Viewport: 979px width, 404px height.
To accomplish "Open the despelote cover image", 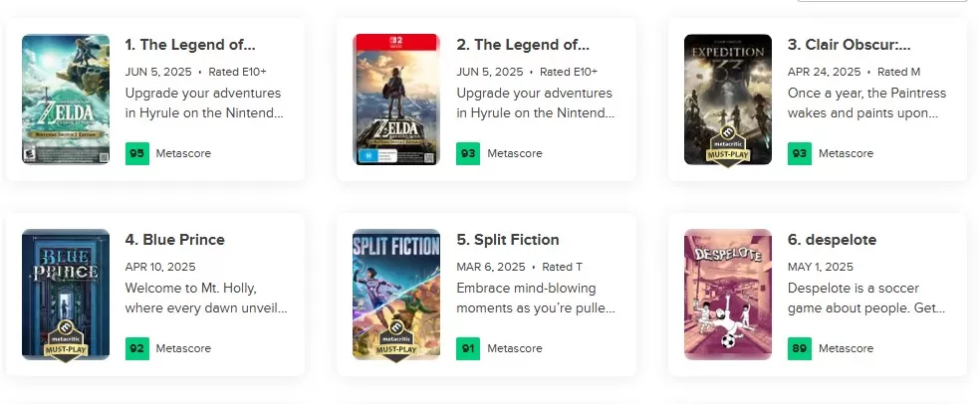I will (x=727, y=295).
